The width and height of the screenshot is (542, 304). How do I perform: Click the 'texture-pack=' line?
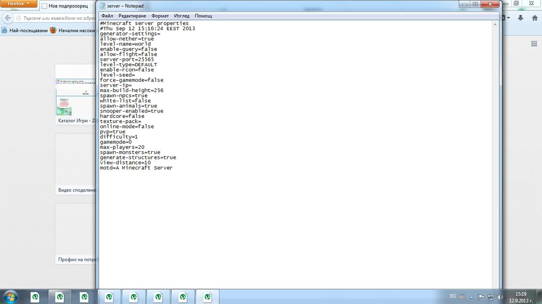pyautogui.click(x=121, y=122)
